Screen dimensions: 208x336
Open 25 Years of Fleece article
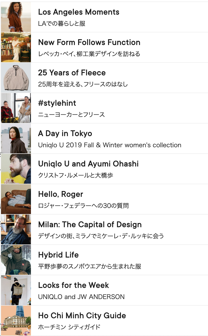tap(72, 73)
